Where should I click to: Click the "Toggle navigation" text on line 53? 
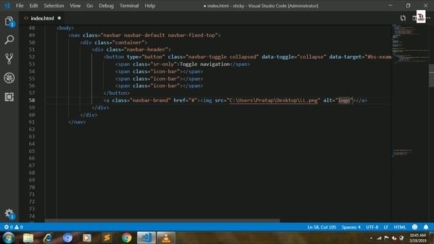point(205,64)
